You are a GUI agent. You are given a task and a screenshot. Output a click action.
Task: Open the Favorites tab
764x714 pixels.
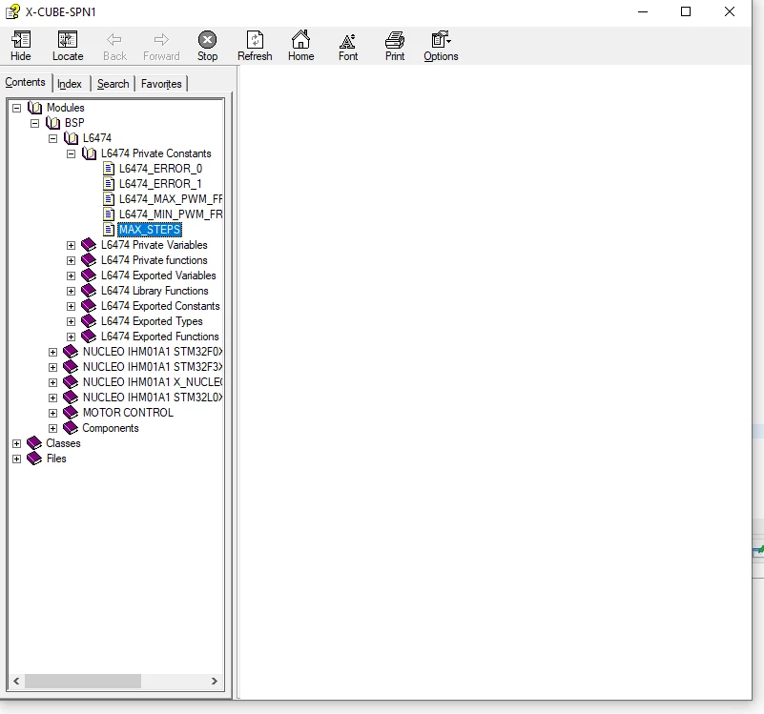(161, 84)
